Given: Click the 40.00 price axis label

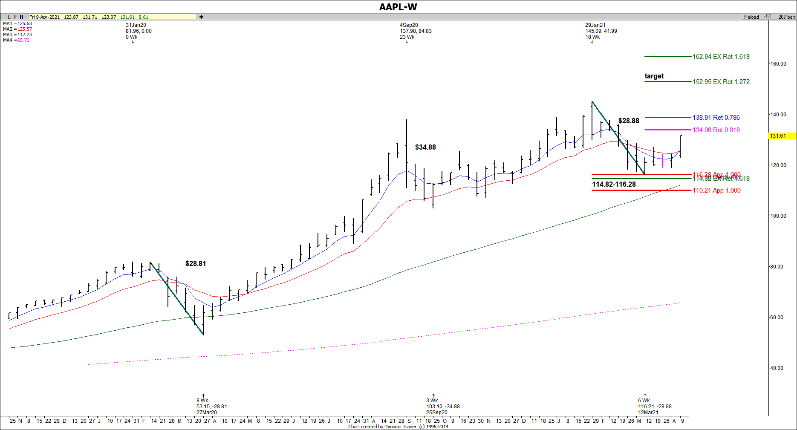Looking at the screenshot, I should click(x=777, y=368).
